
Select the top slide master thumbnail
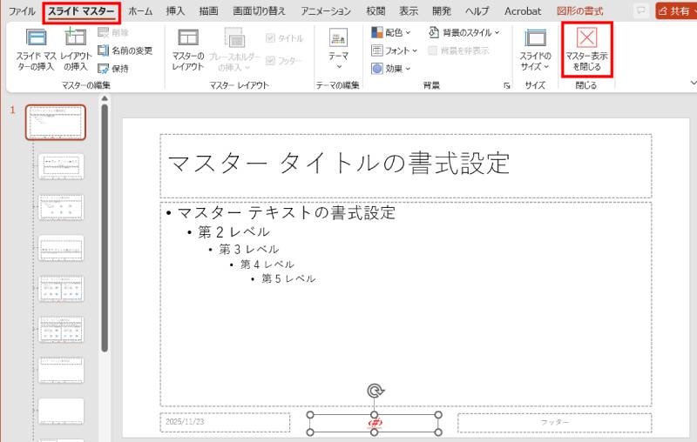(56, 122)
